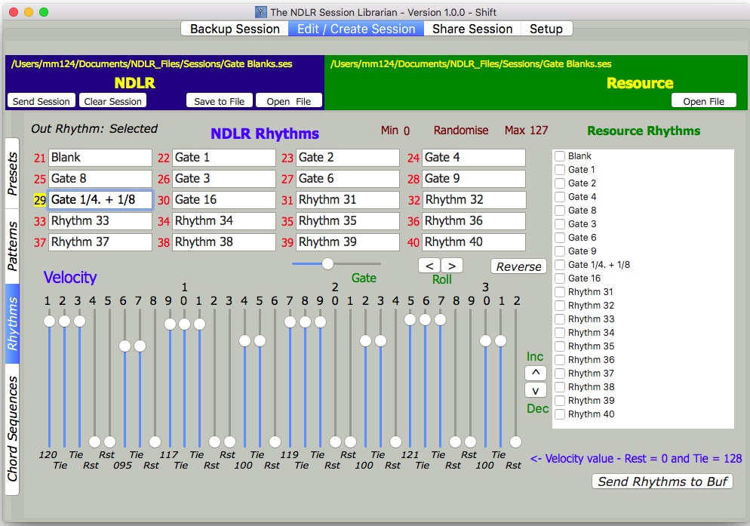The image size is (750, 526).
Task: Click rhythm 29 Gate 1/4. + 1/8 field
Action: 100,199
